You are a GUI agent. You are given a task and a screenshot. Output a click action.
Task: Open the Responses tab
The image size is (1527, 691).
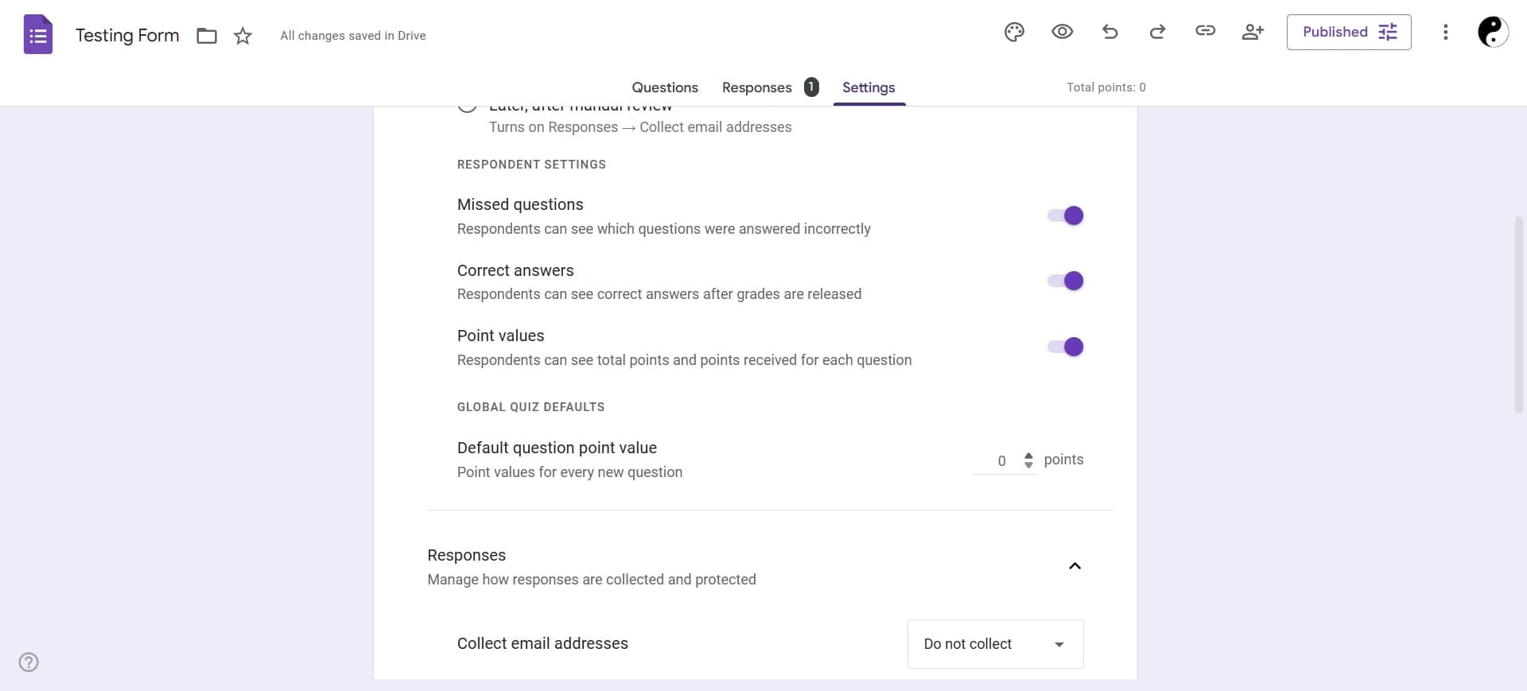pyautogui.click(x=756, y=87)
